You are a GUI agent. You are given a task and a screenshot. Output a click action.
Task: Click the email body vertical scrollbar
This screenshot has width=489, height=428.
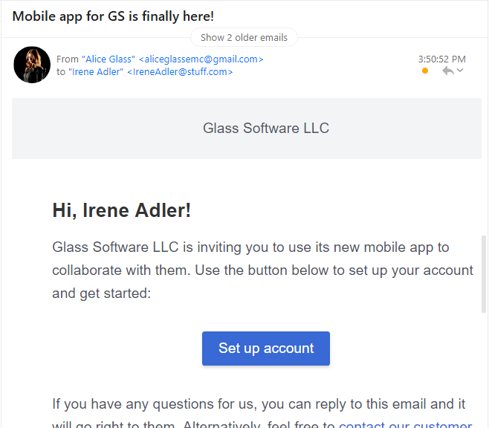(483, 274)
